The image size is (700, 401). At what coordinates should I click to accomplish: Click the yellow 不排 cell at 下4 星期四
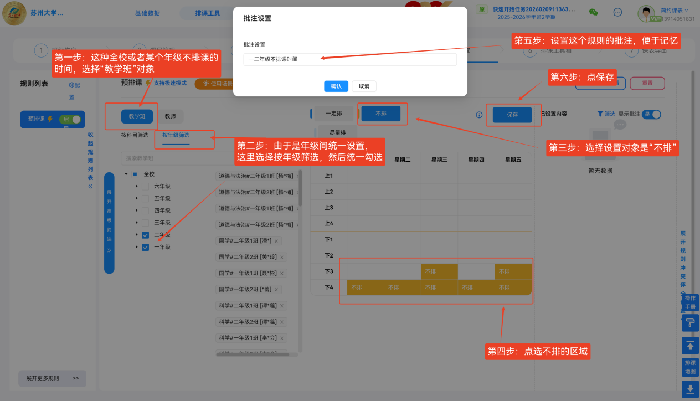coord(476,287)
